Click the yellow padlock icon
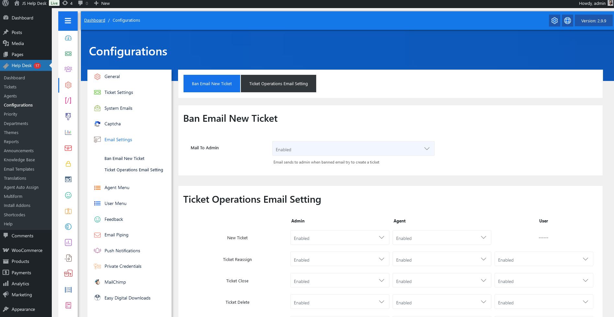 [68, 164]
